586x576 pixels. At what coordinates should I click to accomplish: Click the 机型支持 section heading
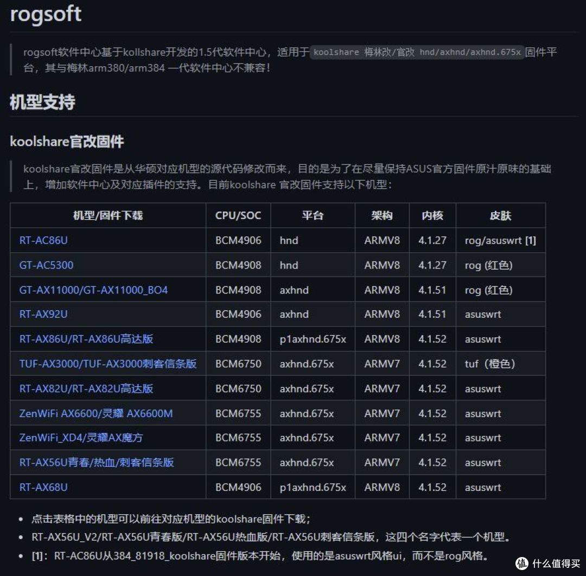(x=42, y=102)
